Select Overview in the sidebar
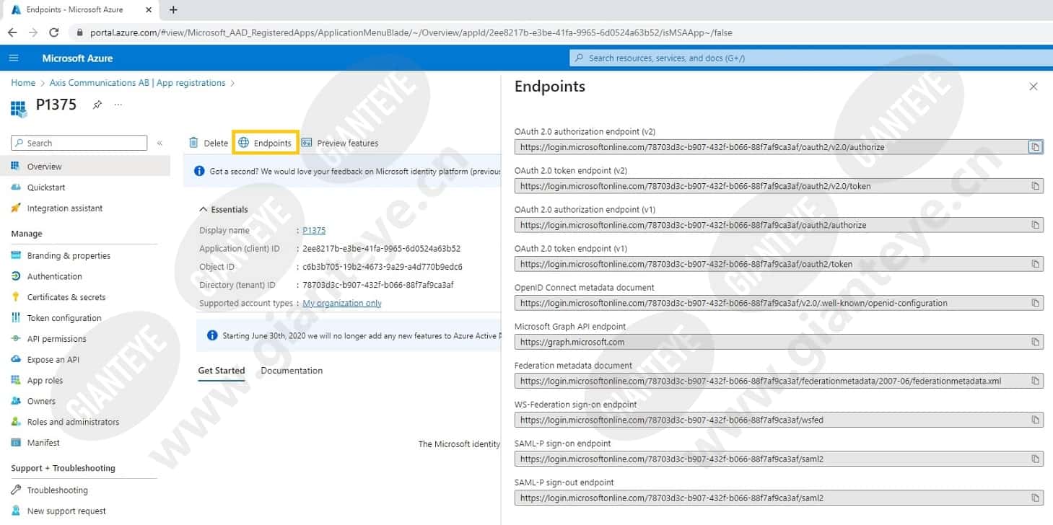1053x525 pixels. (85, 167)
